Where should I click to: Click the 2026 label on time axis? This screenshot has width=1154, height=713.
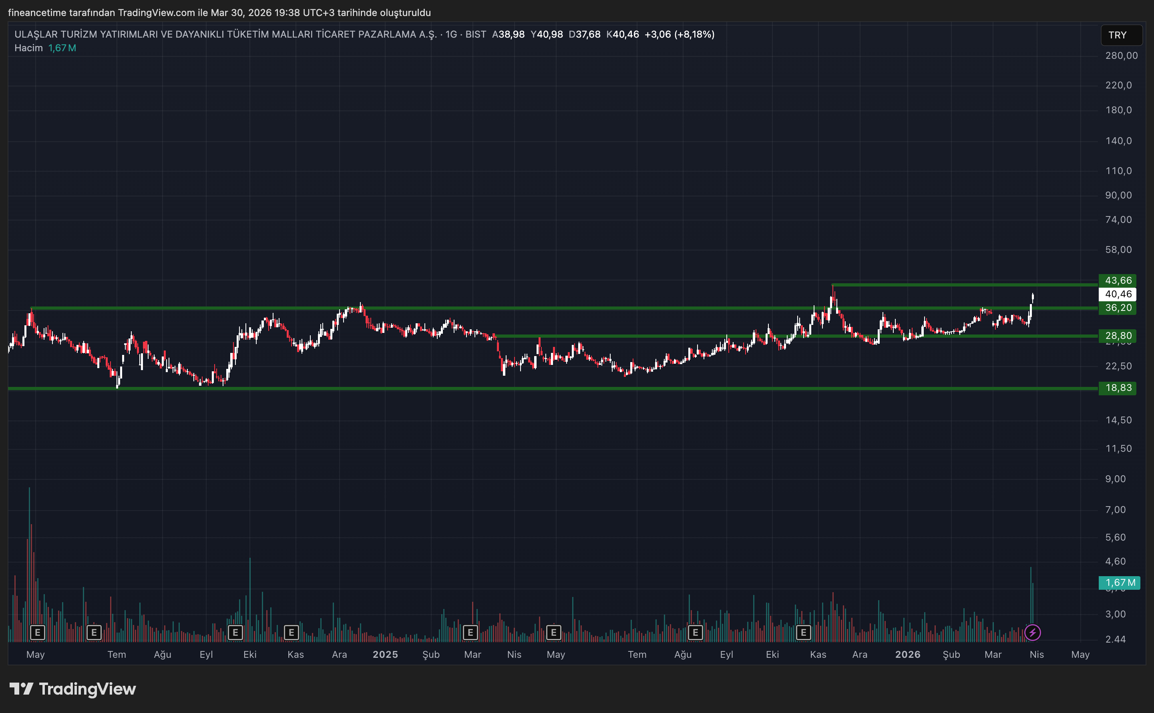click(x=907, y=655)
